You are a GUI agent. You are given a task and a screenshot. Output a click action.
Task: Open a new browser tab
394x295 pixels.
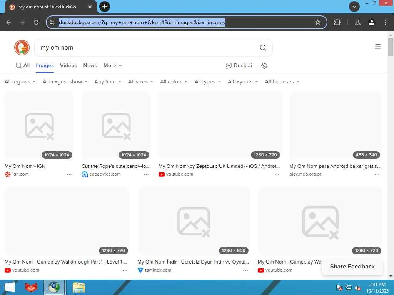point(105,7)
